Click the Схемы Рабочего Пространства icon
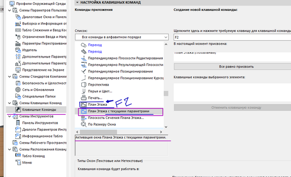The height and width of the screenshot is (177, 291). (x=15, y=143)
